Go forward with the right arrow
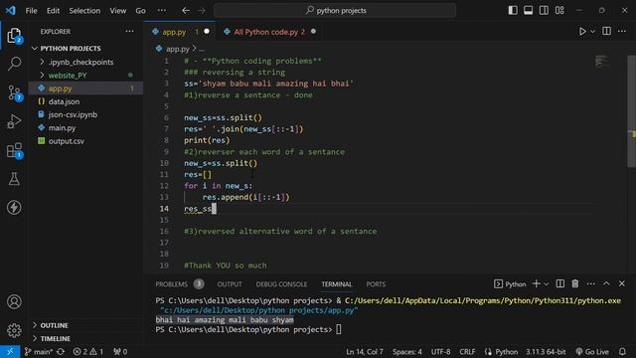 [202, 11]
